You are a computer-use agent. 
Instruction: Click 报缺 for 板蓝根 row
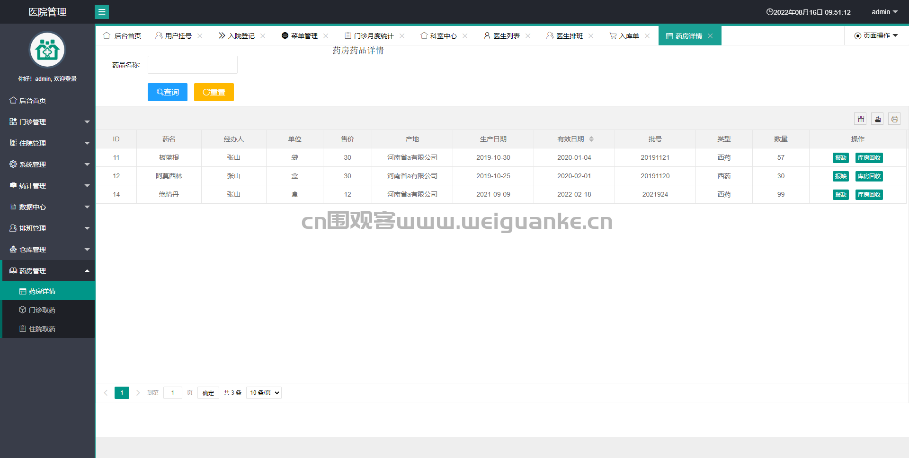click(x=841, y=158)
